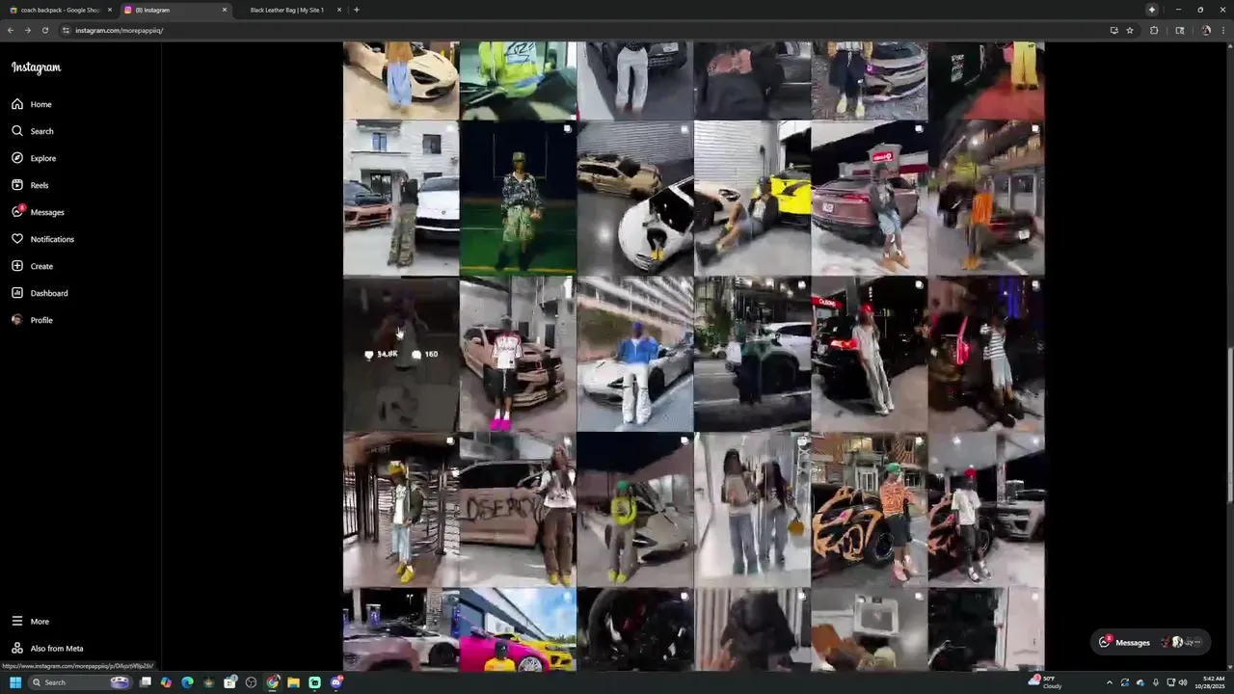Open File Explorer from the taskbar
1234x694 pixels.
[x=293, y=682]
